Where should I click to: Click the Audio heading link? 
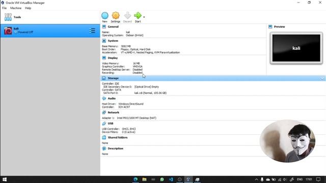[112, 98]
